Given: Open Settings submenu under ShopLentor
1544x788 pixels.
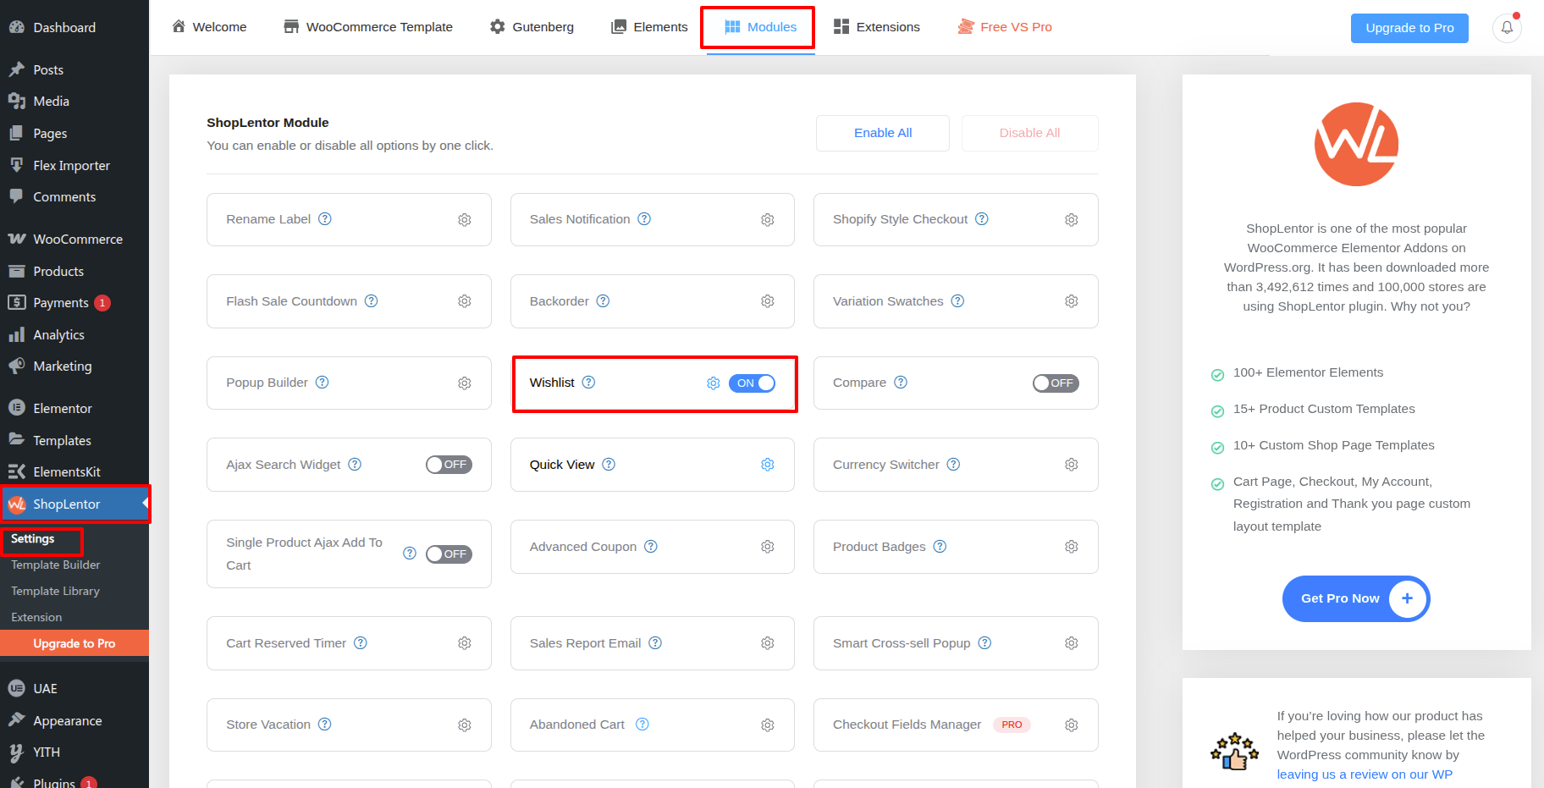Looking at the screenshot, I should click(x=33, y=539).
